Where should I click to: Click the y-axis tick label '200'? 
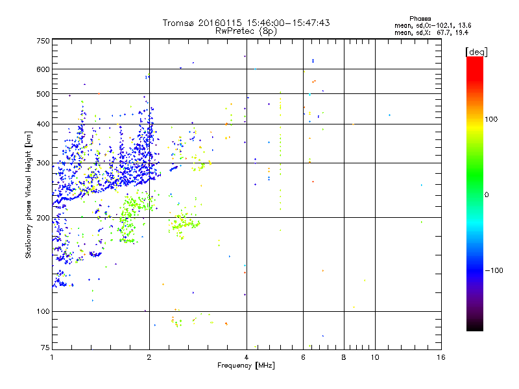[x=43, y=218]
